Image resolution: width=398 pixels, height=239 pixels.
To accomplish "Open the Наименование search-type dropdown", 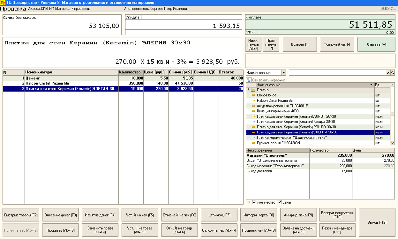I will [284, 73].
